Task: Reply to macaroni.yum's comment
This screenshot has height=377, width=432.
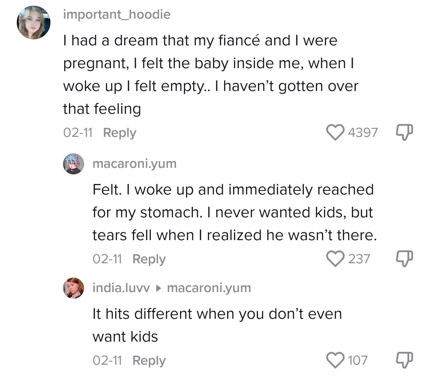Action: 149,259
